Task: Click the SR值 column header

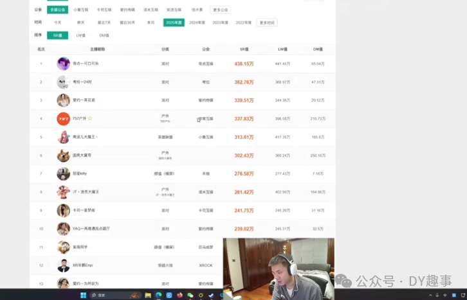Action: point(244,49)
